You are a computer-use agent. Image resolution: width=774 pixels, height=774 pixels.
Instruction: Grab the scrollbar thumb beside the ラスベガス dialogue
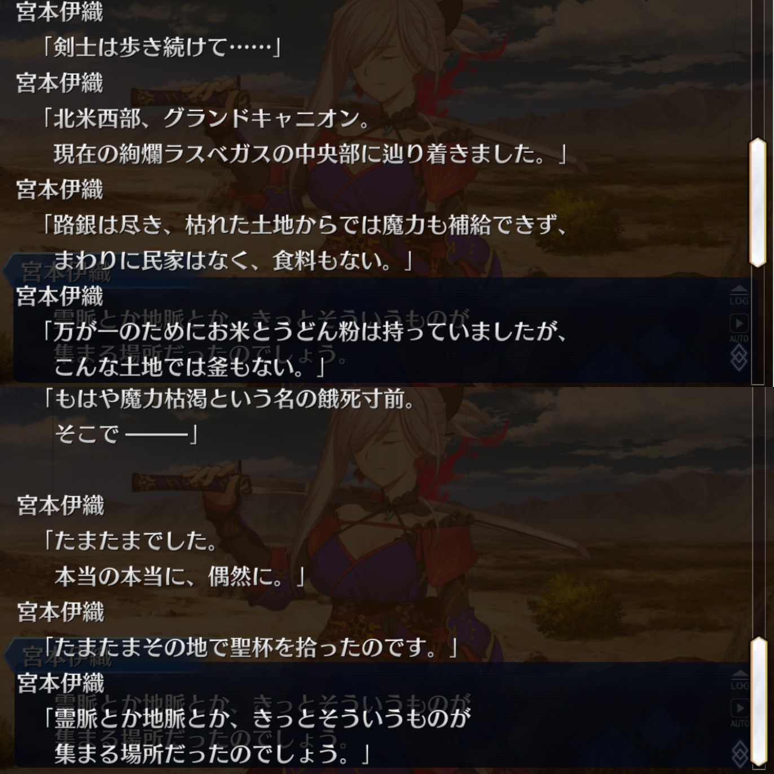pos(757,202)
